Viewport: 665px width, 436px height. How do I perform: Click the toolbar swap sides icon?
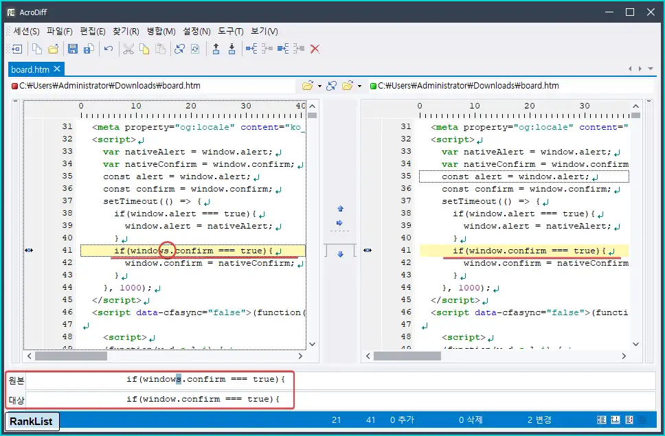pos(179,49)
